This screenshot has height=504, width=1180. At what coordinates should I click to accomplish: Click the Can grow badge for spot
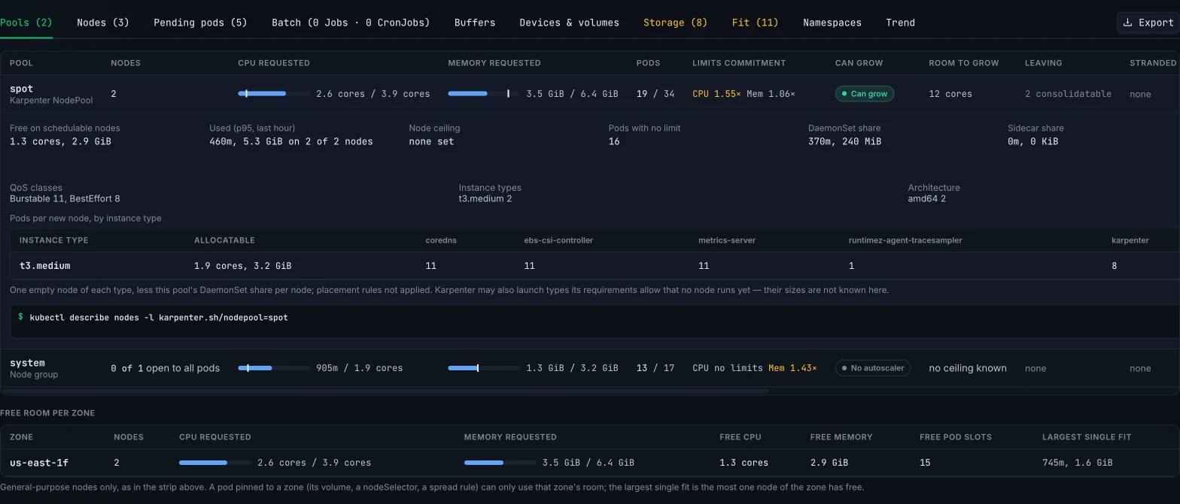tap(865, 94)
